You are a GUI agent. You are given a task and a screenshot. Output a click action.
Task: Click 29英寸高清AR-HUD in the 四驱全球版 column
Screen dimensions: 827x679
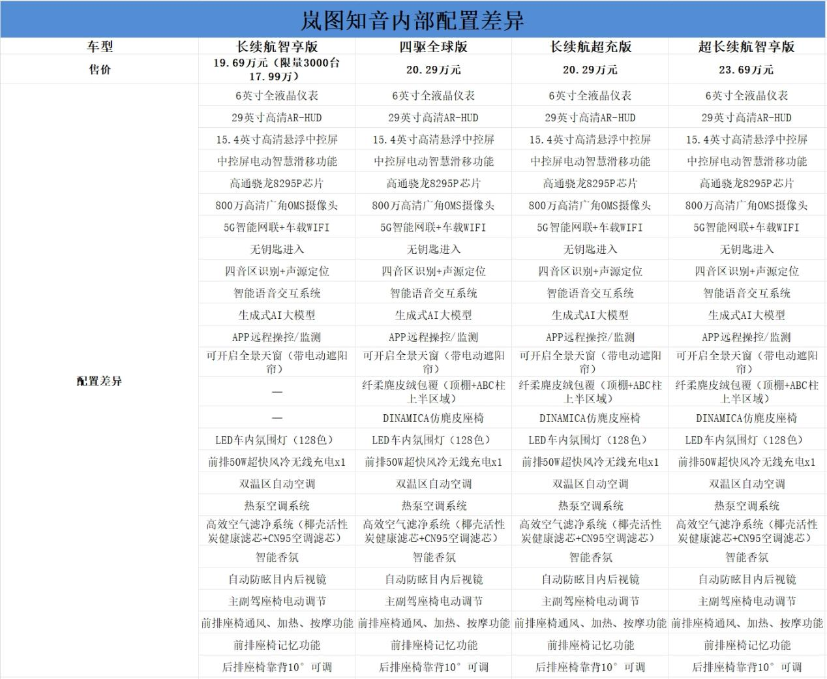[433, 117]
